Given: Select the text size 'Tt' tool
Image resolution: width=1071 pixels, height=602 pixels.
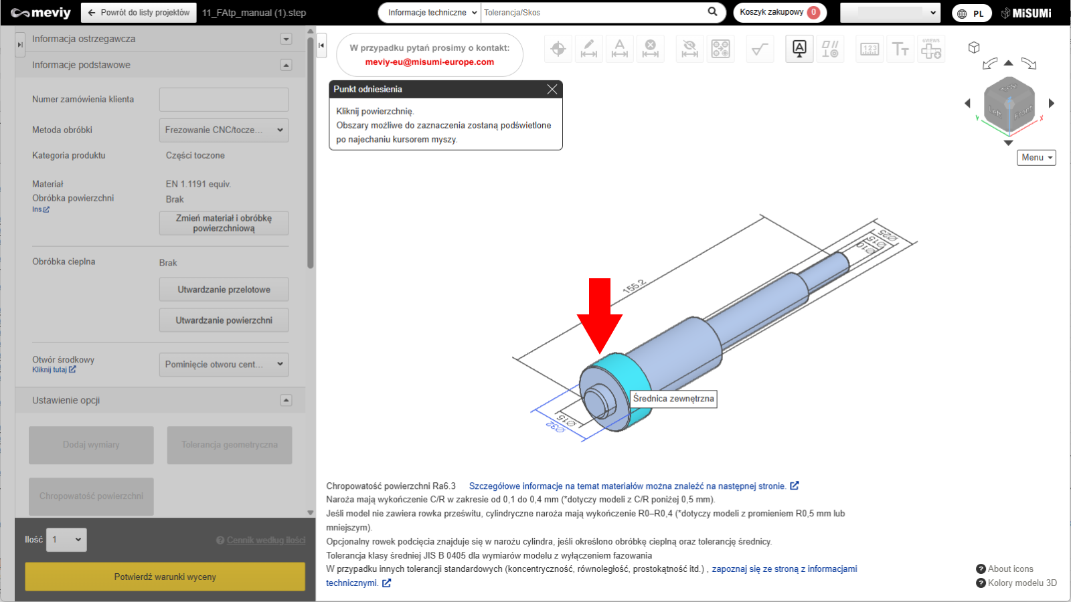Looking at the screenshot, I should 900,49.
